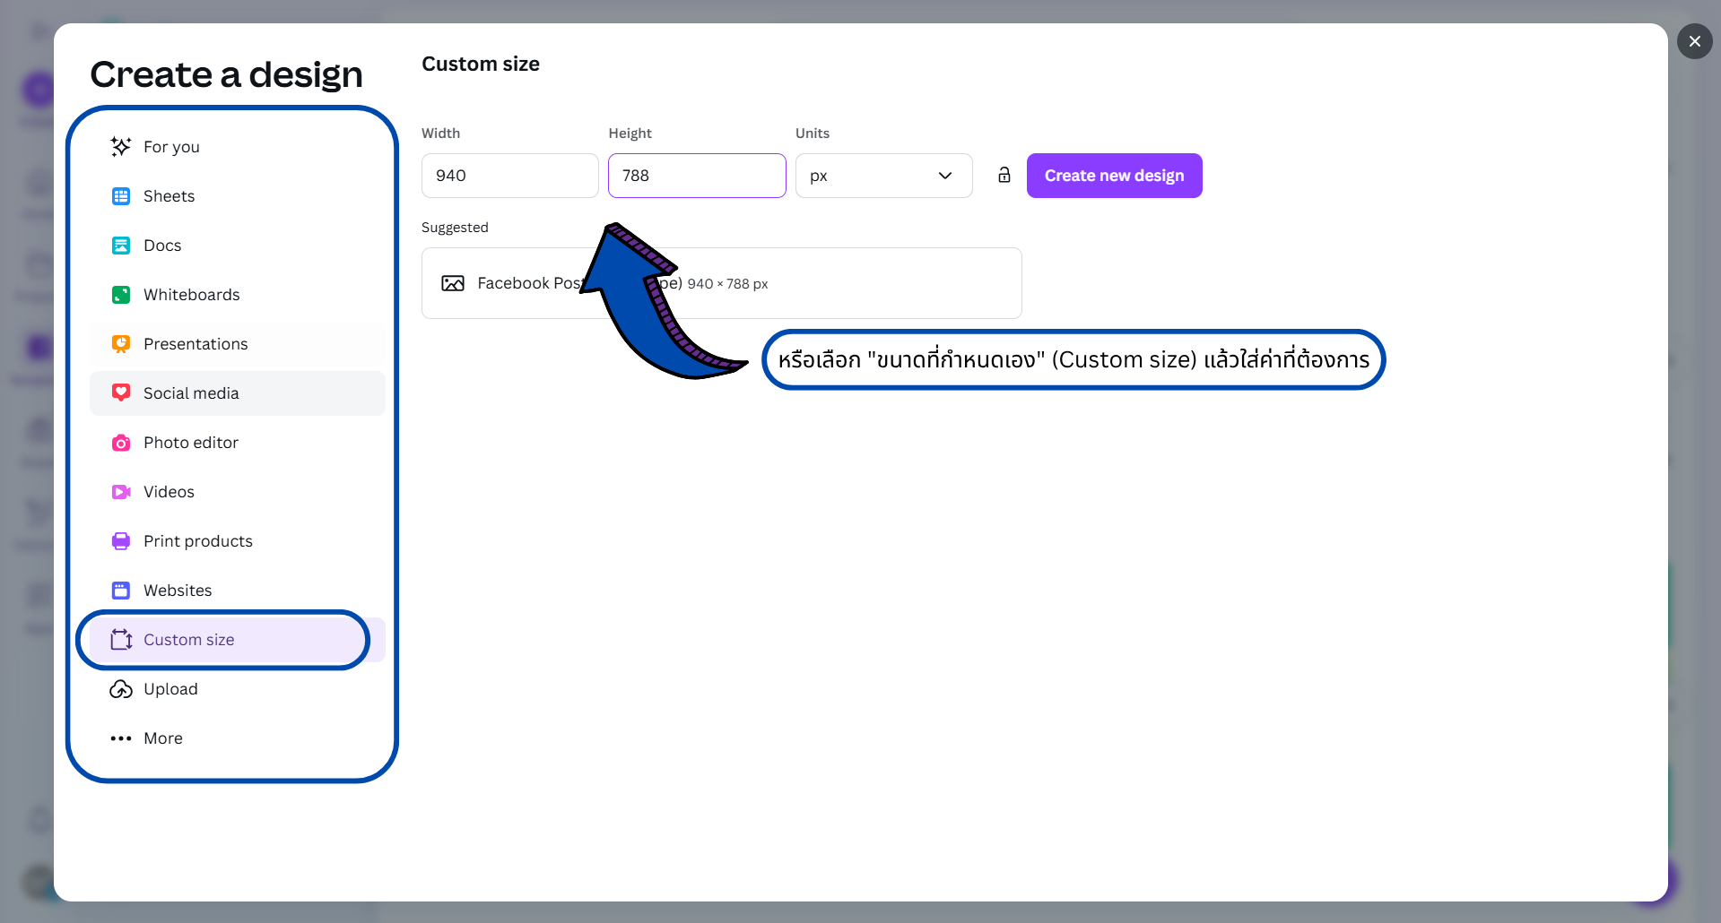Screen dimensions: 1721x923
Task: Click the For you sparkle icon
Action: (120, 147)
